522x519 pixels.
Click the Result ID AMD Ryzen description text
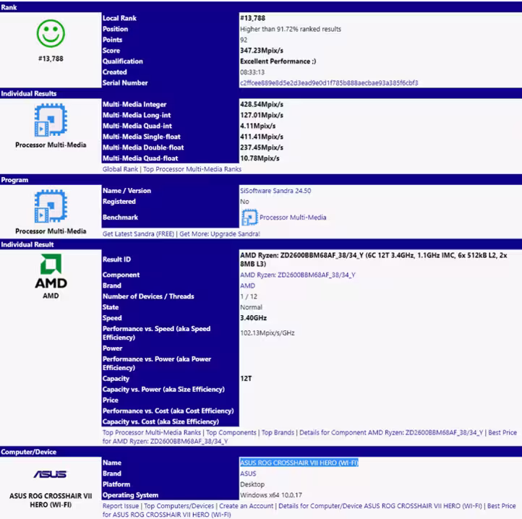(374, 259)
